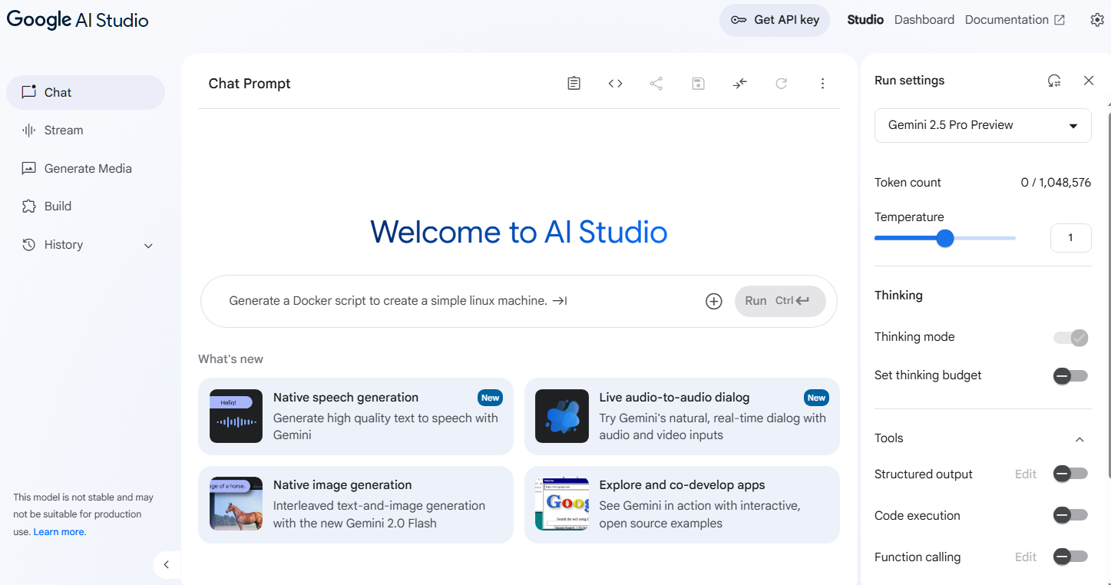This screenshot has height=585, width=1111.
Task: Click the Temperature slider handle
Action: click(x=945, y=238)
